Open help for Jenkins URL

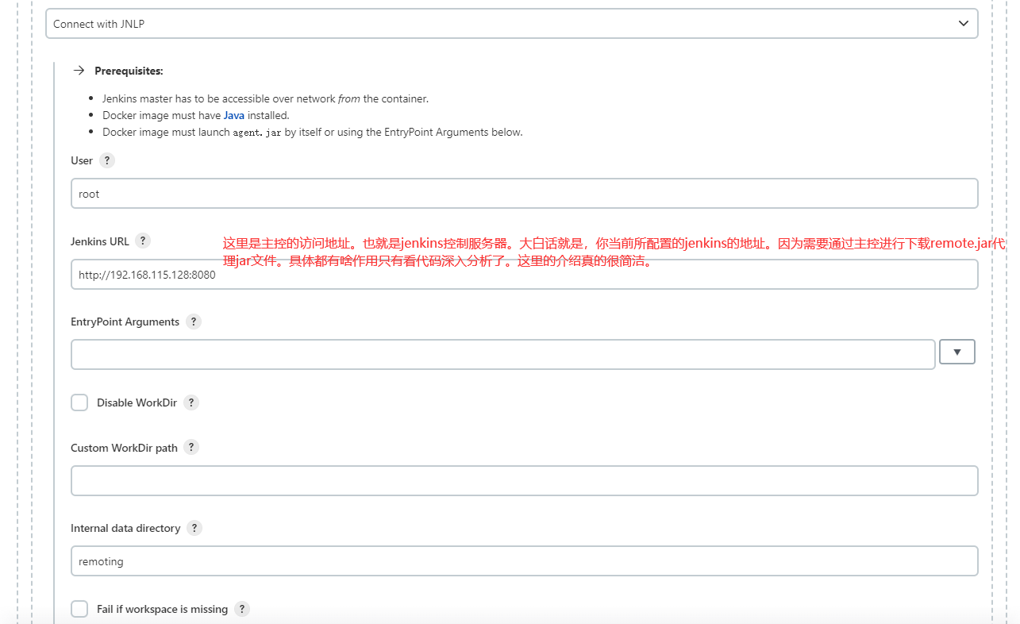[143, 241]
